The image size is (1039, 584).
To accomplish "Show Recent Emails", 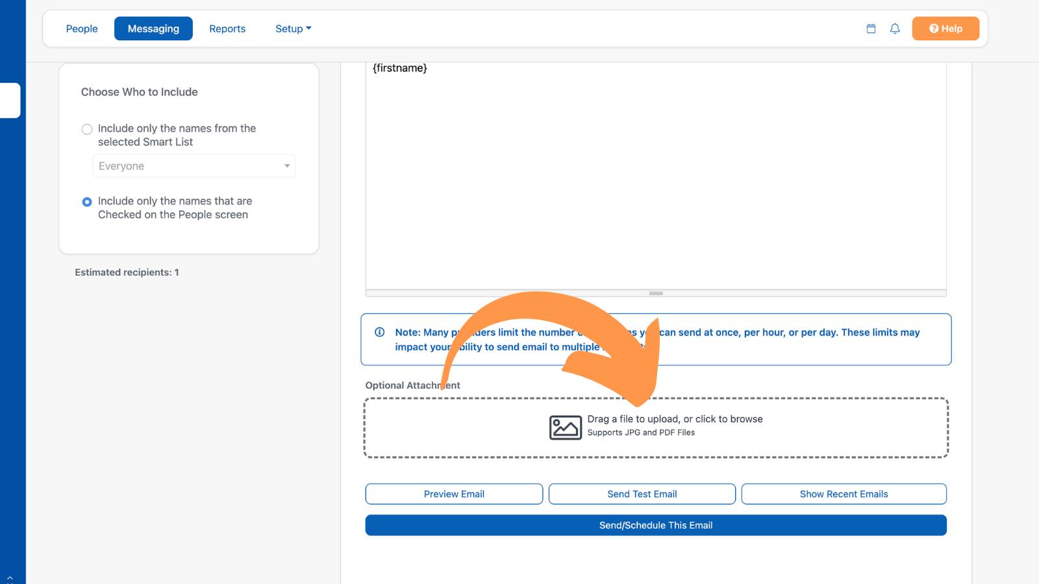I will click(x=844, y=494).
